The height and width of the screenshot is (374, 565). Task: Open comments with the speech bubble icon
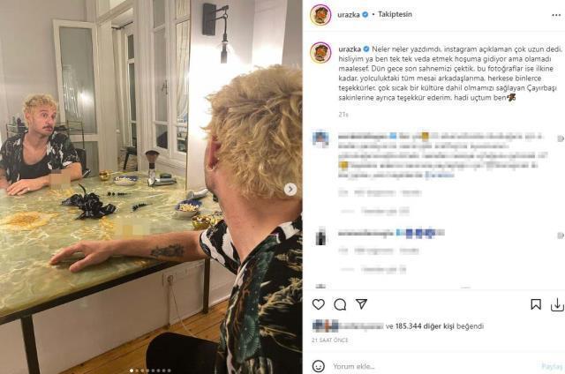point(340,304)
